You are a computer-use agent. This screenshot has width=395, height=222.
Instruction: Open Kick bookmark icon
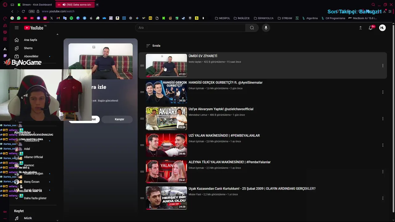point(163,18)
